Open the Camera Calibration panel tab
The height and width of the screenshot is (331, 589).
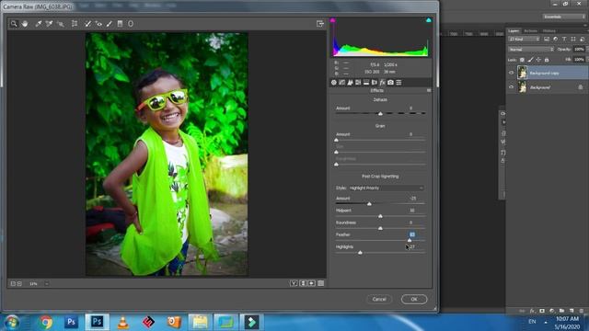coord(390,82)
